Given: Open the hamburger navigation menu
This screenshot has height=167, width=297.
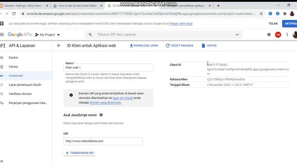Looking at the screenshot, I should (x=2, y=34).
